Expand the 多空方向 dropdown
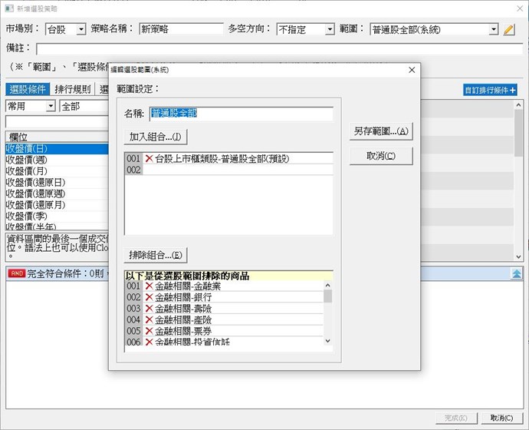Screen dimensions: 529x430 (x=305, y=29)
